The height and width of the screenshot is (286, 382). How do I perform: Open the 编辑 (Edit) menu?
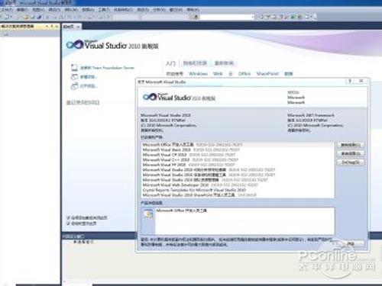click(22, 10)
